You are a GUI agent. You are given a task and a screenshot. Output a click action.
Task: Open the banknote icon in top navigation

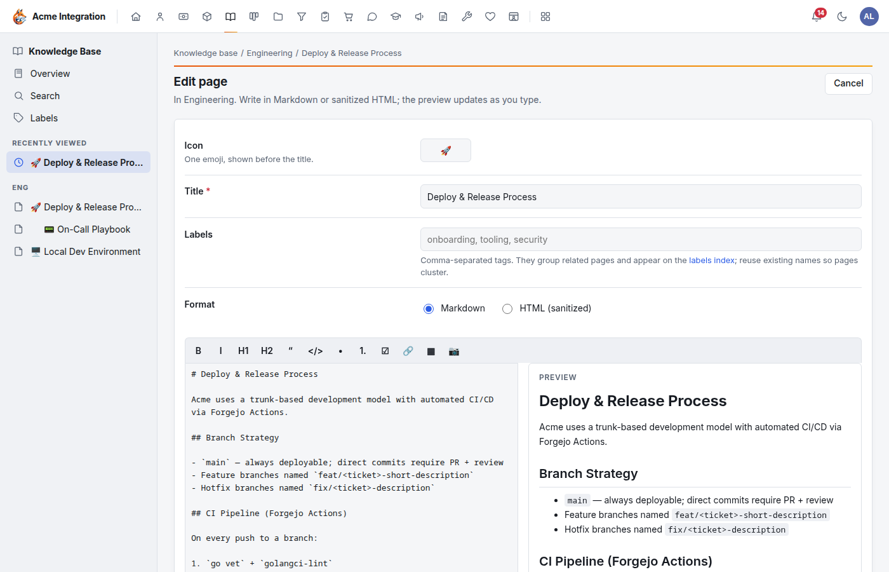[184, 17]
